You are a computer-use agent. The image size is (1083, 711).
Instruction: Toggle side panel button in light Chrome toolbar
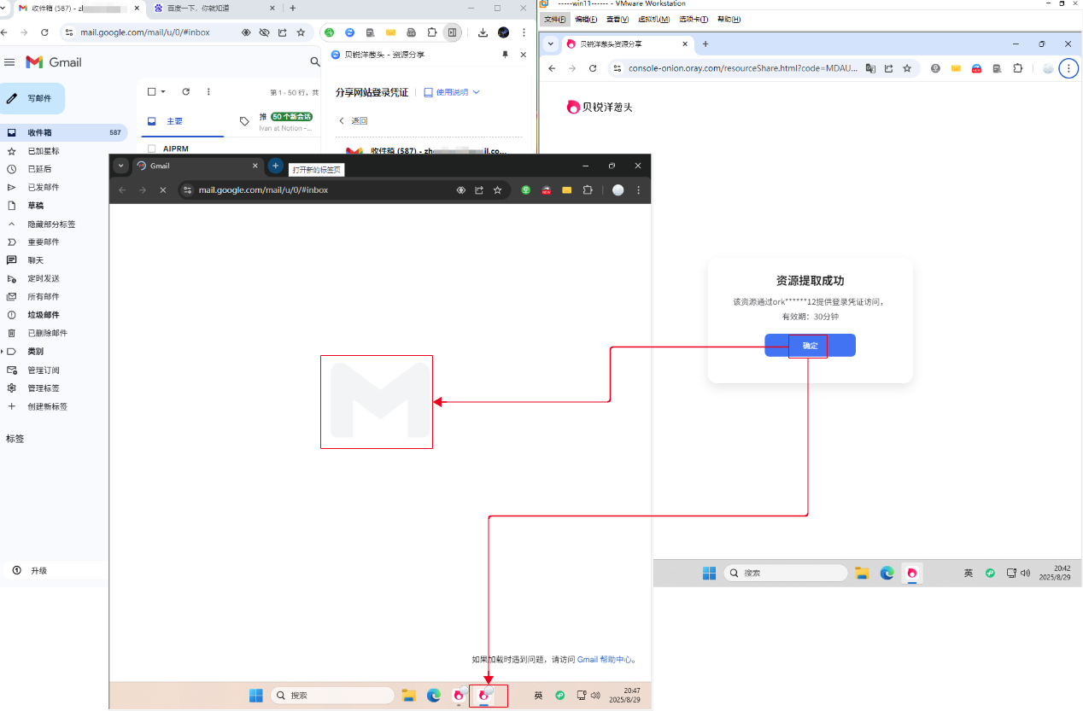coord(452,32)
